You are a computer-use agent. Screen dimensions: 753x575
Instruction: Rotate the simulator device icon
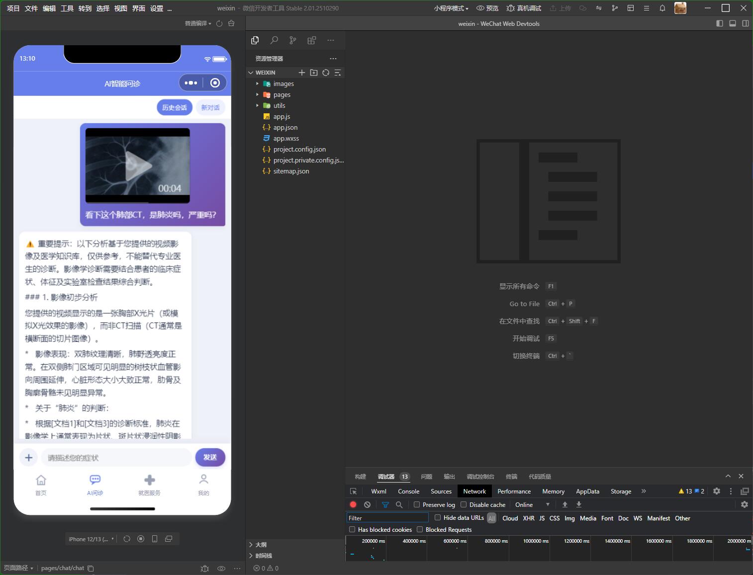(x=127, y=539)
